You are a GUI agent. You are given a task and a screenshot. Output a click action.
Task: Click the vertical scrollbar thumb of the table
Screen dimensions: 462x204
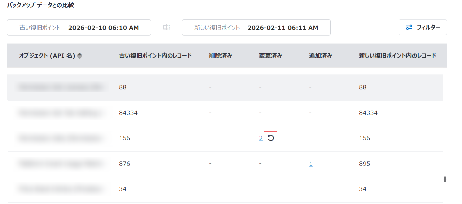coord(445,179)
